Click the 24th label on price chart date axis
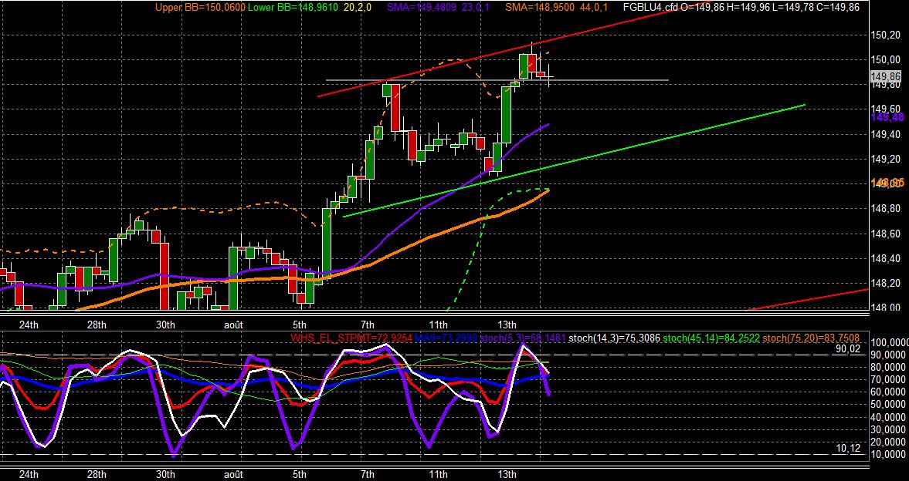The height and width of the screenshot is (481, 909). point(29,324)
